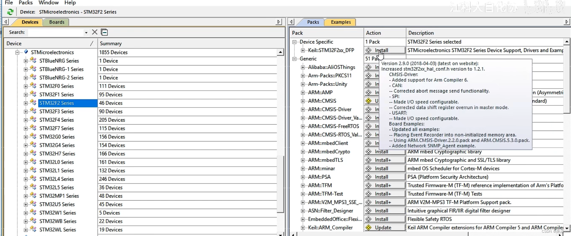The image size is (571, 236).
Task: Click the yellow update icon for ARM::CMSIS
Action: pos(369,101)
